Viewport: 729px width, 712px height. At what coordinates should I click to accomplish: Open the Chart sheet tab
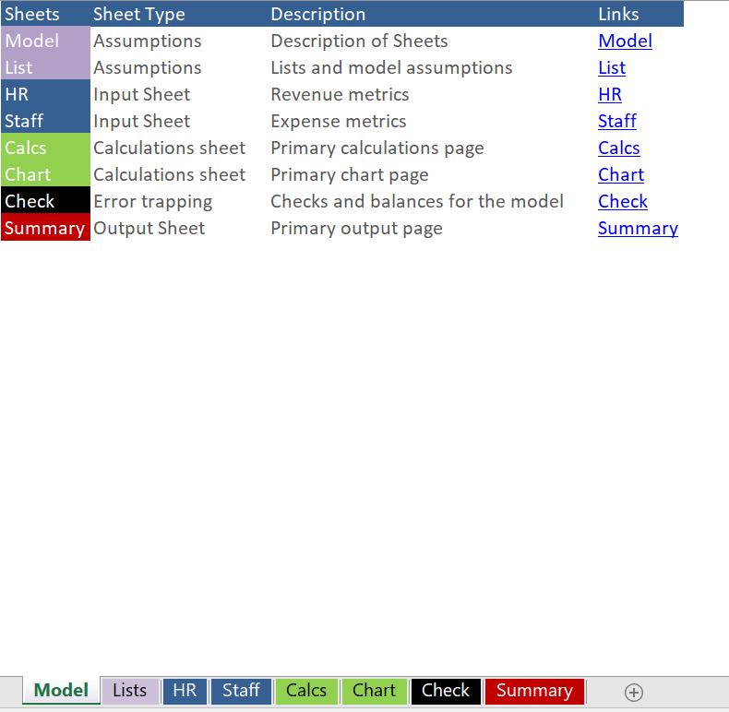tap(374, 691)
